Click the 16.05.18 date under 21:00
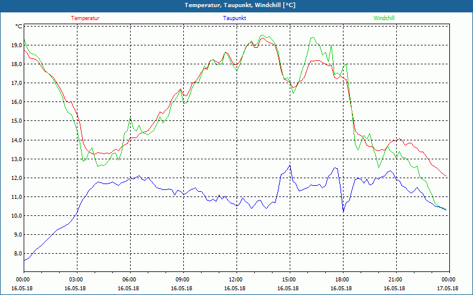 394,289
